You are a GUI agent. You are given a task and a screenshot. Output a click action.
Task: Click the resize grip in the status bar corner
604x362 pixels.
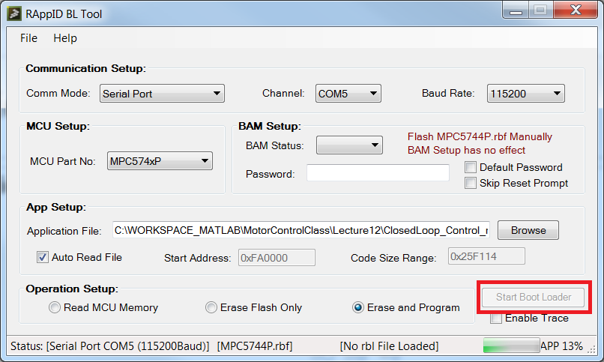(x=592, y=349)
